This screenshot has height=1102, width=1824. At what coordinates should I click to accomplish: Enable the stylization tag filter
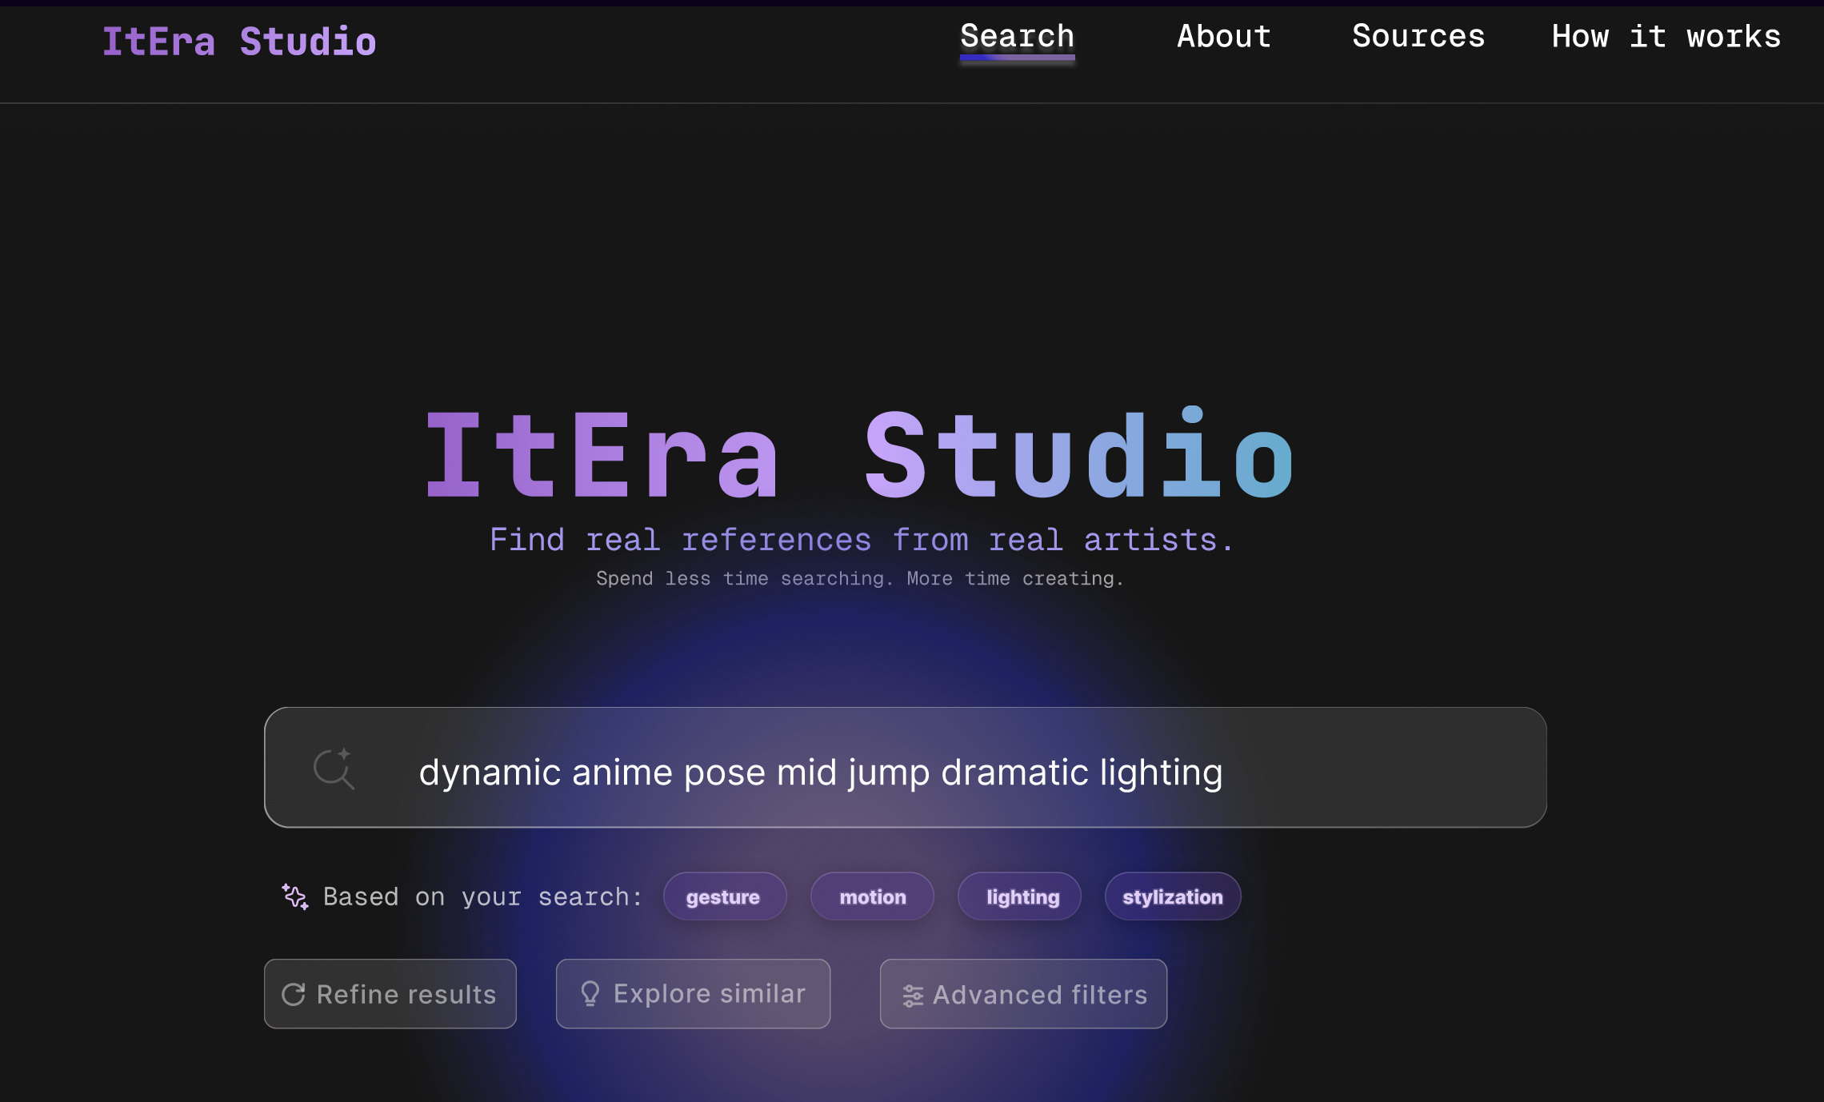click(x=1172, y=896)
